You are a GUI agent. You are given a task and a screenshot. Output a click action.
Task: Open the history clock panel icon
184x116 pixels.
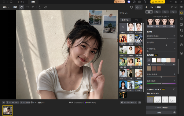(182, 45)
